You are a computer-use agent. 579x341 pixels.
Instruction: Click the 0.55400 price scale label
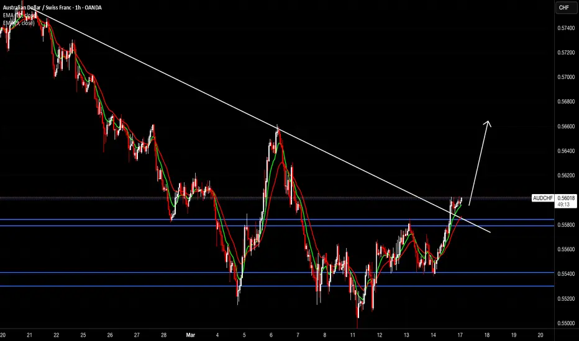click(x=566, y=274)
